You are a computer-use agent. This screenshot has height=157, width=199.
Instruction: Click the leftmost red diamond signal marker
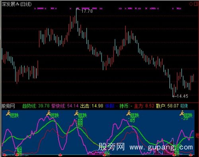[x=4, y=155]
